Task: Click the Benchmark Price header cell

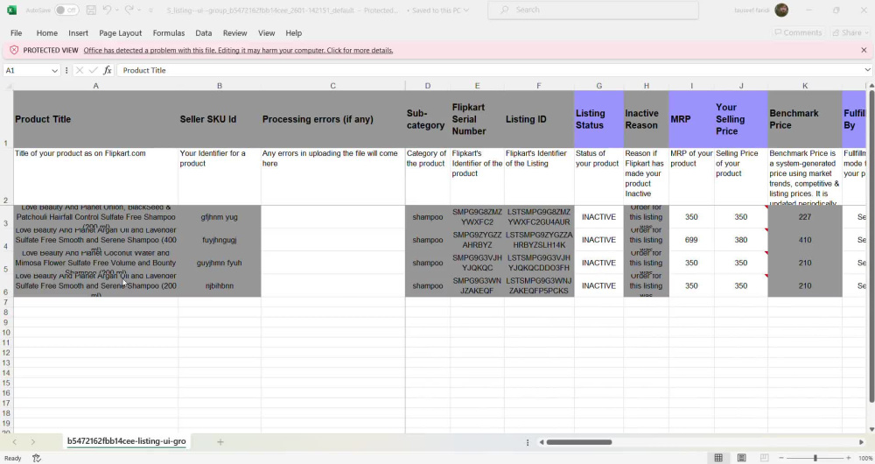Action: [805, 119]
